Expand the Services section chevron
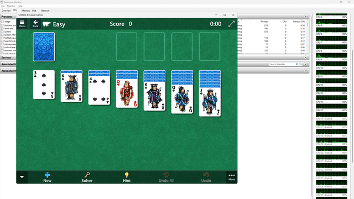Image resolution: width=354 pixels, height=199 pixels. tap(305, 57)
